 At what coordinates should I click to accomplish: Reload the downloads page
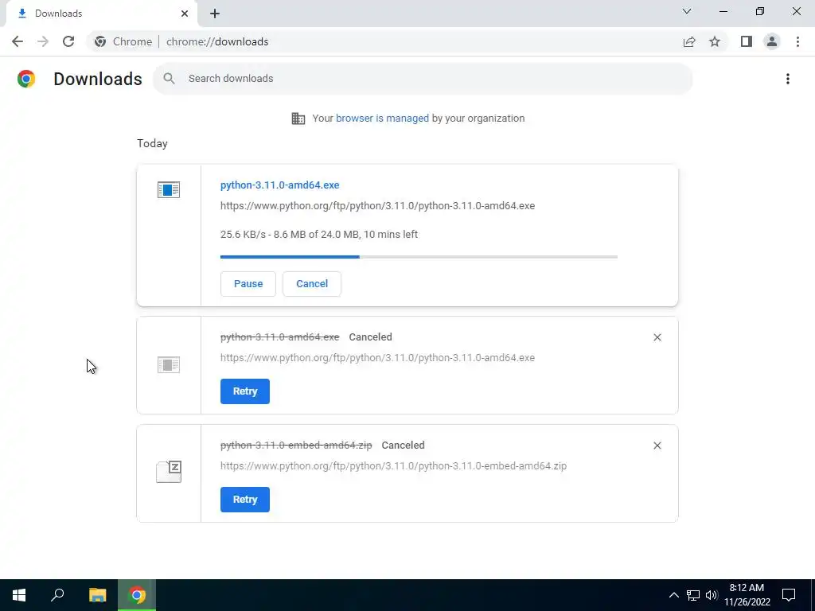68,41
